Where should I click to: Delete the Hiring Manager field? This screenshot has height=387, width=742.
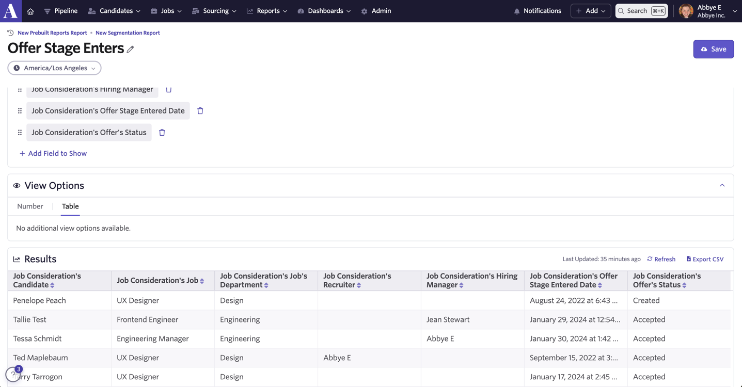click(x=169, y=90)
